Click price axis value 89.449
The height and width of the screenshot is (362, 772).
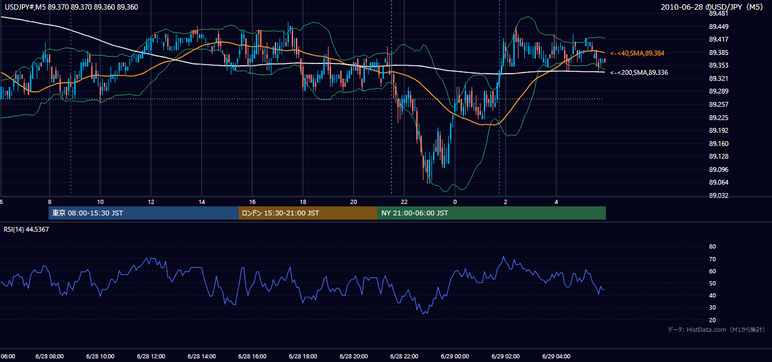pos(718,27)
